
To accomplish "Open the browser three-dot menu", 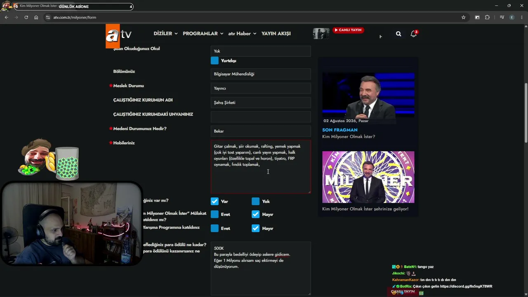I will [x=522, y=17].
